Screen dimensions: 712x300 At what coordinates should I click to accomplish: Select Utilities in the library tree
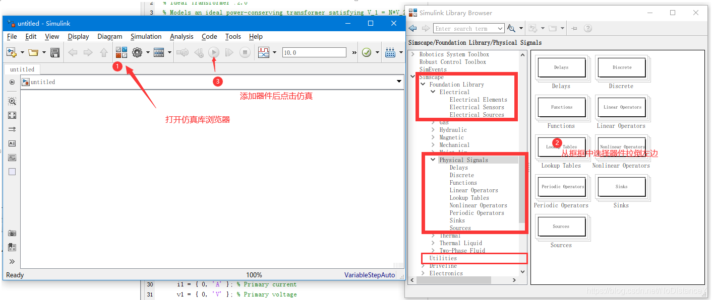[x=443, y=258]
